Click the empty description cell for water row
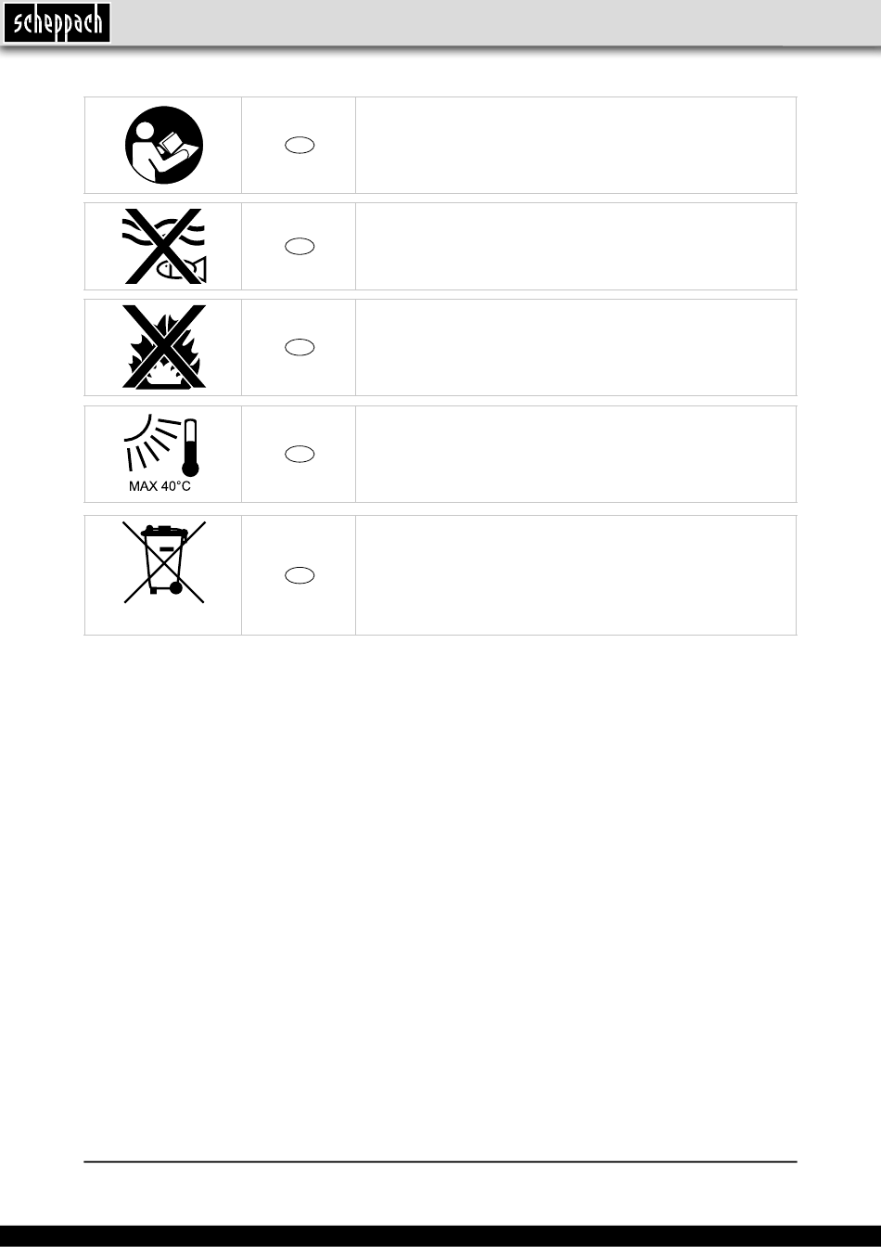The width and height of the screenshot is (881, 1247). point(576,246)
